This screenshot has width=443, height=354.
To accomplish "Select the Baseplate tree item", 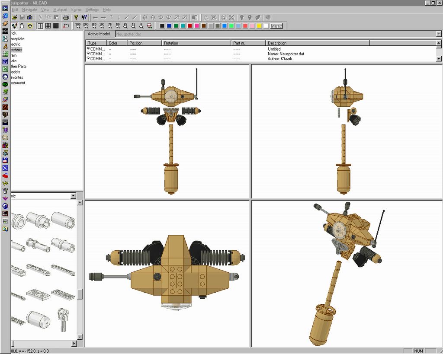I will (x=17, y=38).
